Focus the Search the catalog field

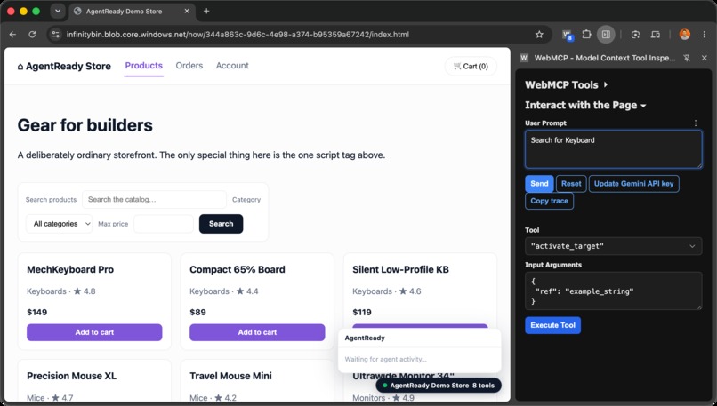point(154,200)
